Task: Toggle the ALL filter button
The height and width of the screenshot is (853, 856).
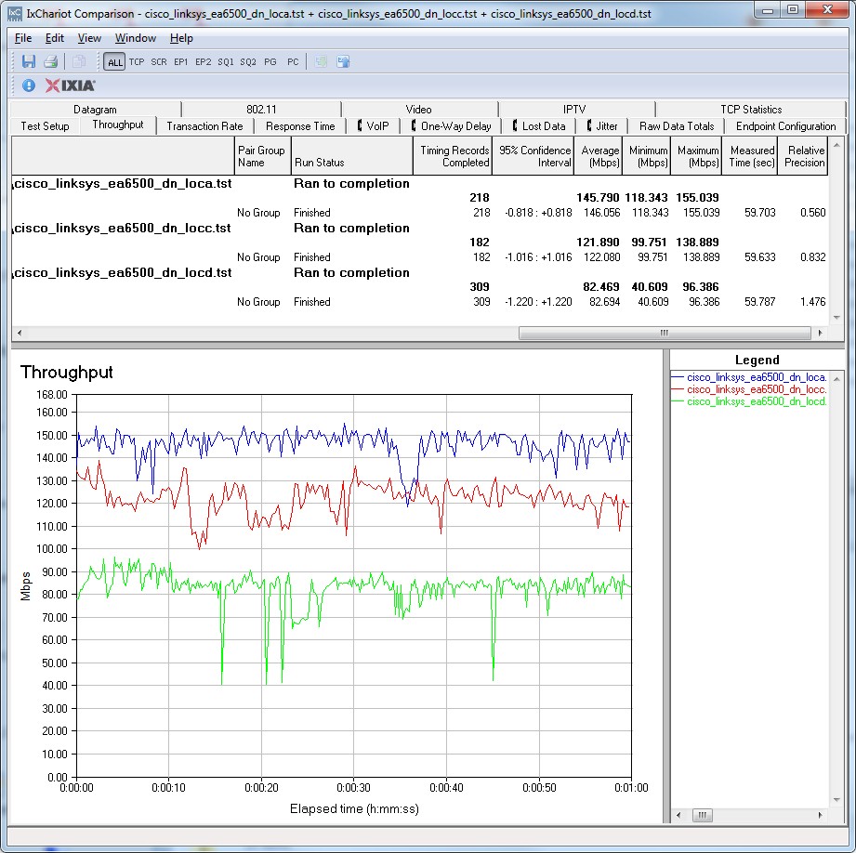Action: [114, 62]
